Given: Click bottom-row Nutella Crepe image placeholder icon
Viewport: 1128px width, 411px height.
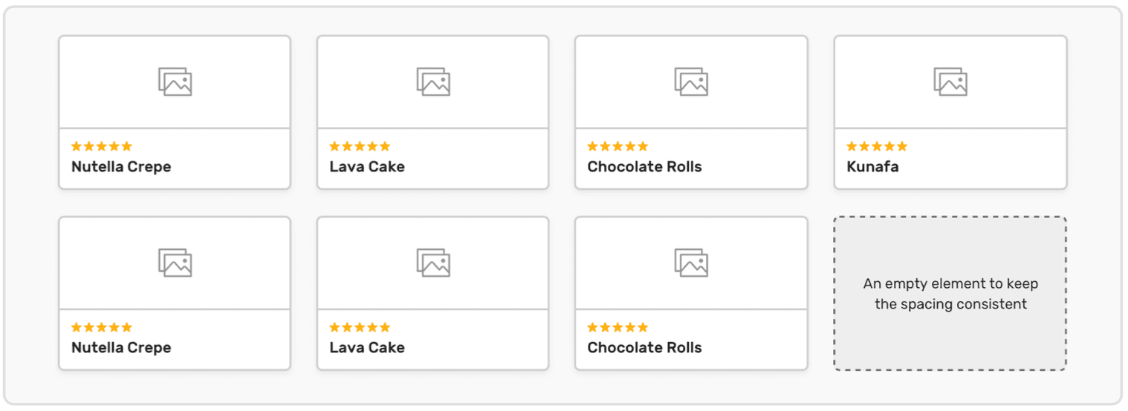Looking at the screenshot, I should tap(175, 263).
